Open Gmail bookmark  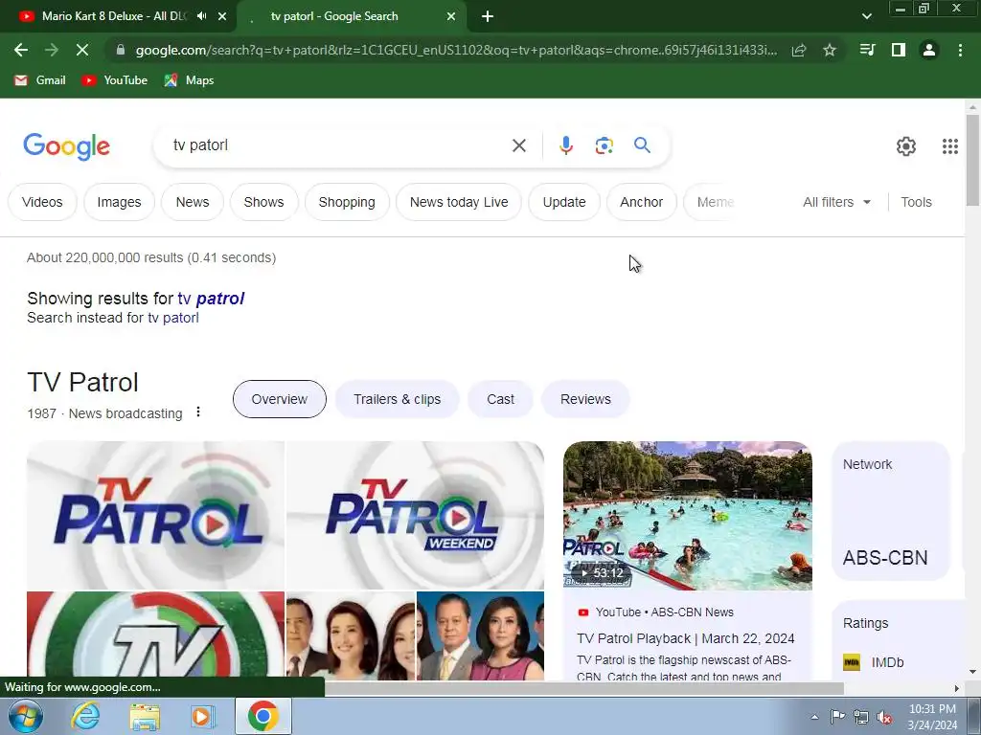tap(40, 80)
